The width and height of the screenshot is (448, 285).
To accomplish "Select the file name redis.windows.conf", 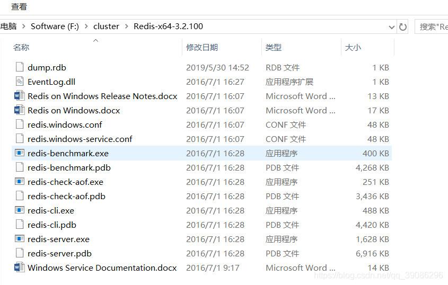I will click(x=65, y=125).
